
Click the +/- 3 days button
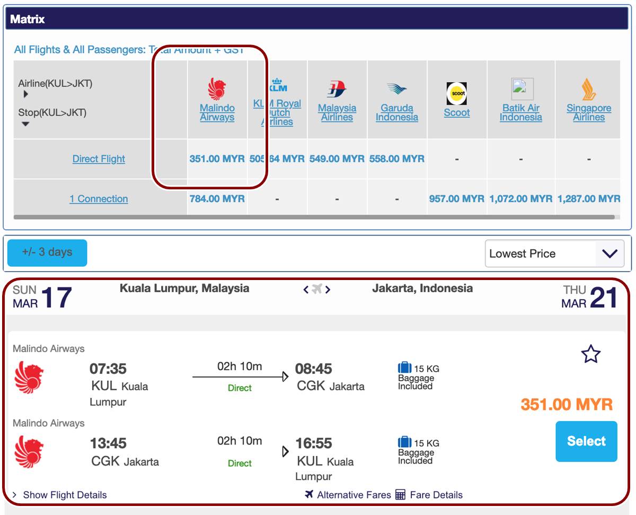[x=47, y=252]
